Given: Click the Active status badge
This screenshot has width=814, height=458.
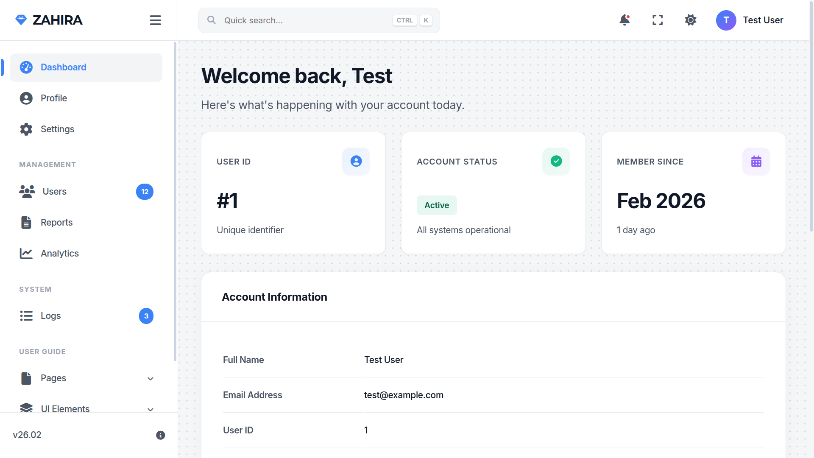Looking at the screenshot, I should coord(437,205).
